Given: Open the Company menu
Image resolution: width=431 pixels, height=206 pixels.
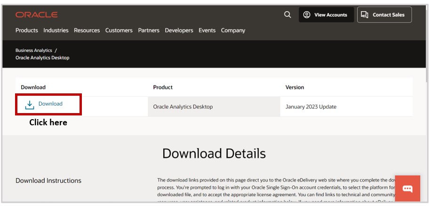Looking at the screenshot, I should [x=233, y=31].
